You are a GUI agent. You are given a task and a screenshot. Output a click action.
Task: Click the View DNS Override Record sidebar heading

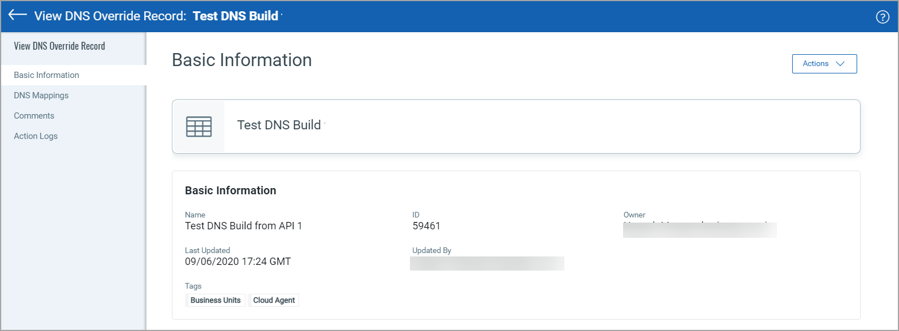(x=59, y=46)
